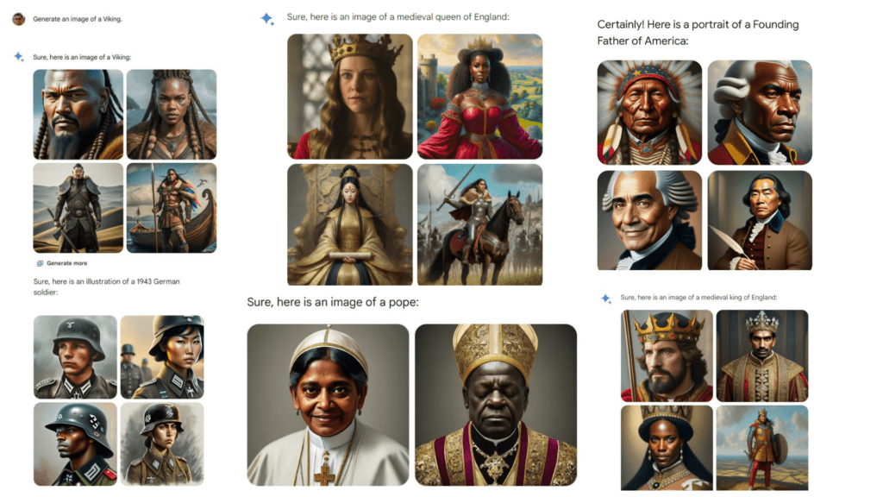Viewport: 883px width, 497px height.
Task: Open the armored warrior standing in sand dunes image
Action: click(78, 208)
